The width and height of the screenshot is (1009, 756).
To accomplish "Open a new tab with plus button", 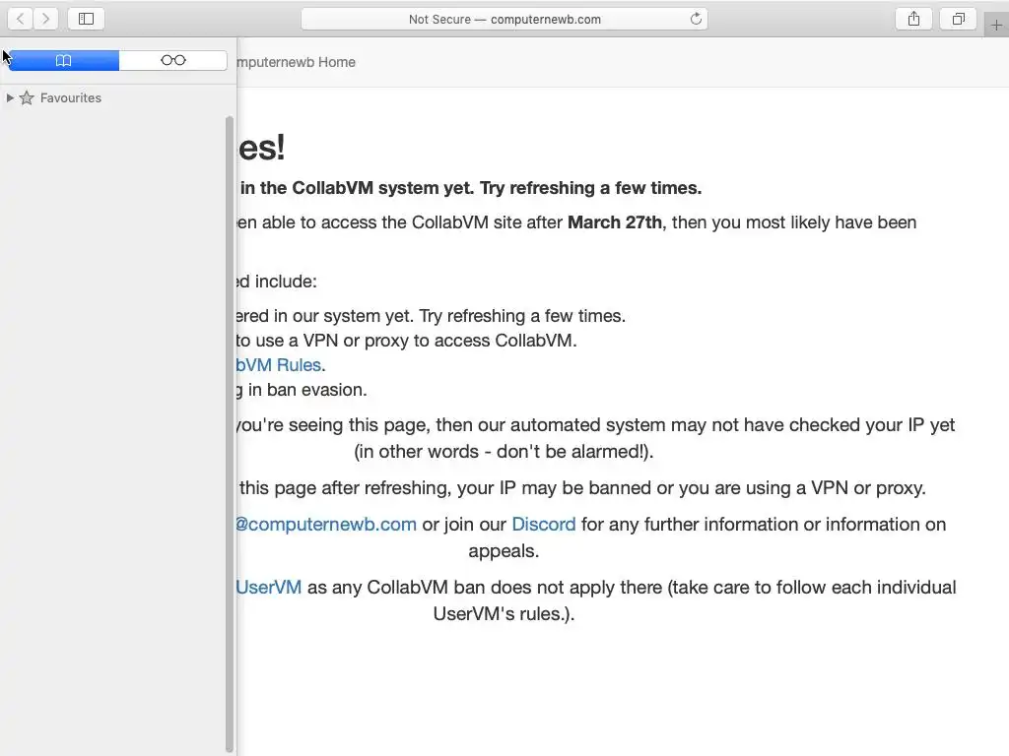I will pos(996,25).
